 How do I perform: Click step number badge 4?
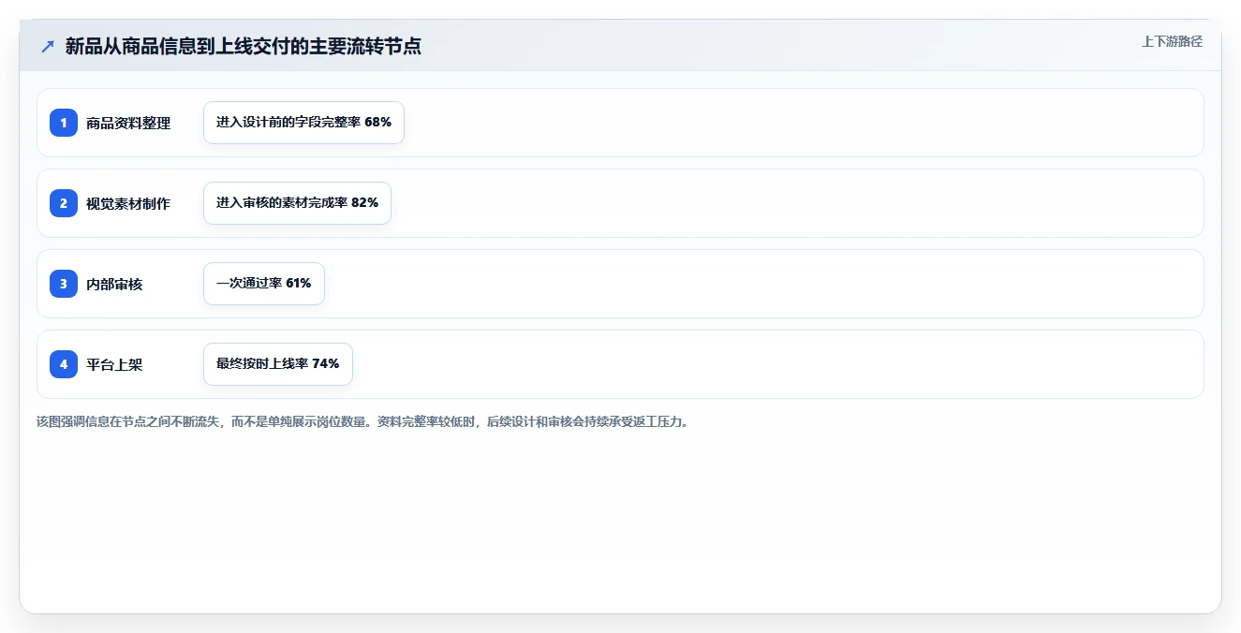click(64, 364)
